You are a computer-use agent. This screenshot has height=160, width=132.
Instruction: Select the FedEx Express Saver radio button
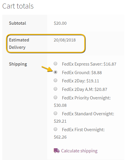[55, 64]
